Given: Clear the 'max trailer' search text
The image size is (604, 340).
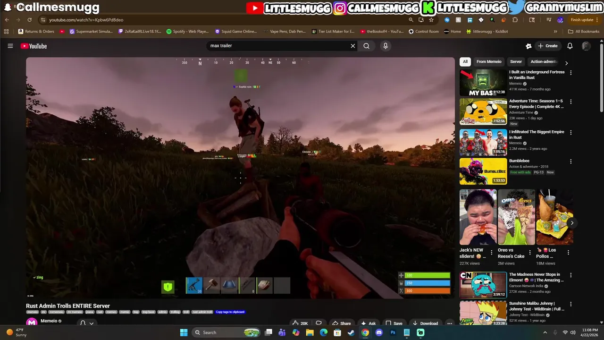Looking at the screenshot, I should [352, 46].
